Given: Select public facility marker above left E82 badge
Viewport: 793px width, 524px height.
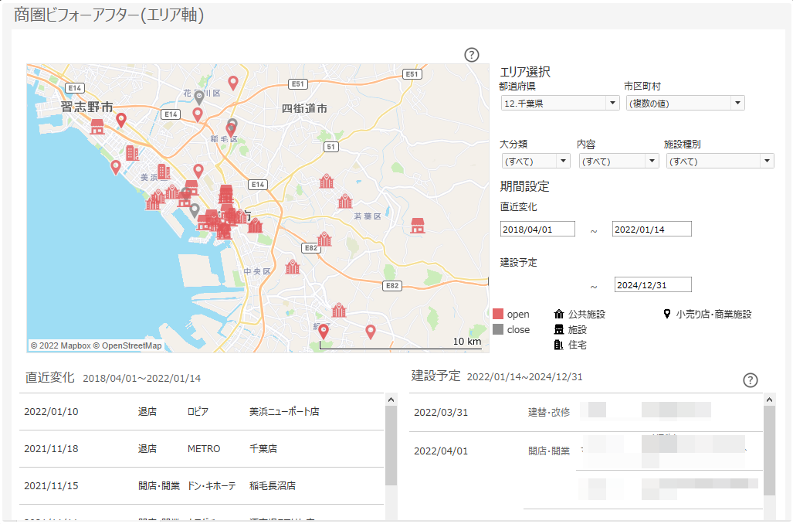Looking at the screenshot, I should 324,239.
